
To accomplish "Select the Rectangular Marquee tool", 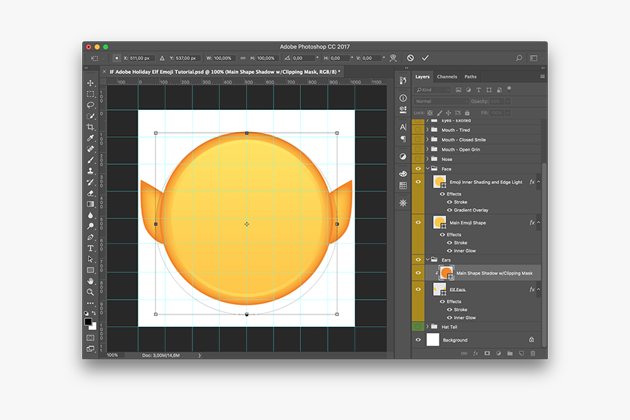I will pos(90,94).
